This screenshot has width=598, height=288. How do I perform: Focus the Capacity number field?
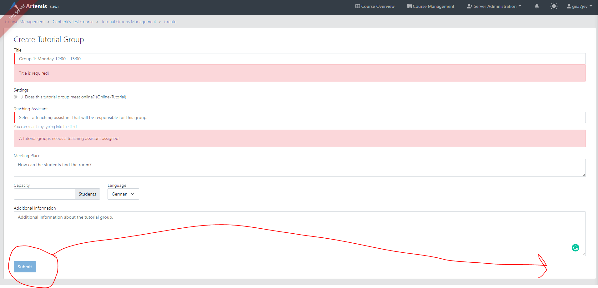pos(44,194)
